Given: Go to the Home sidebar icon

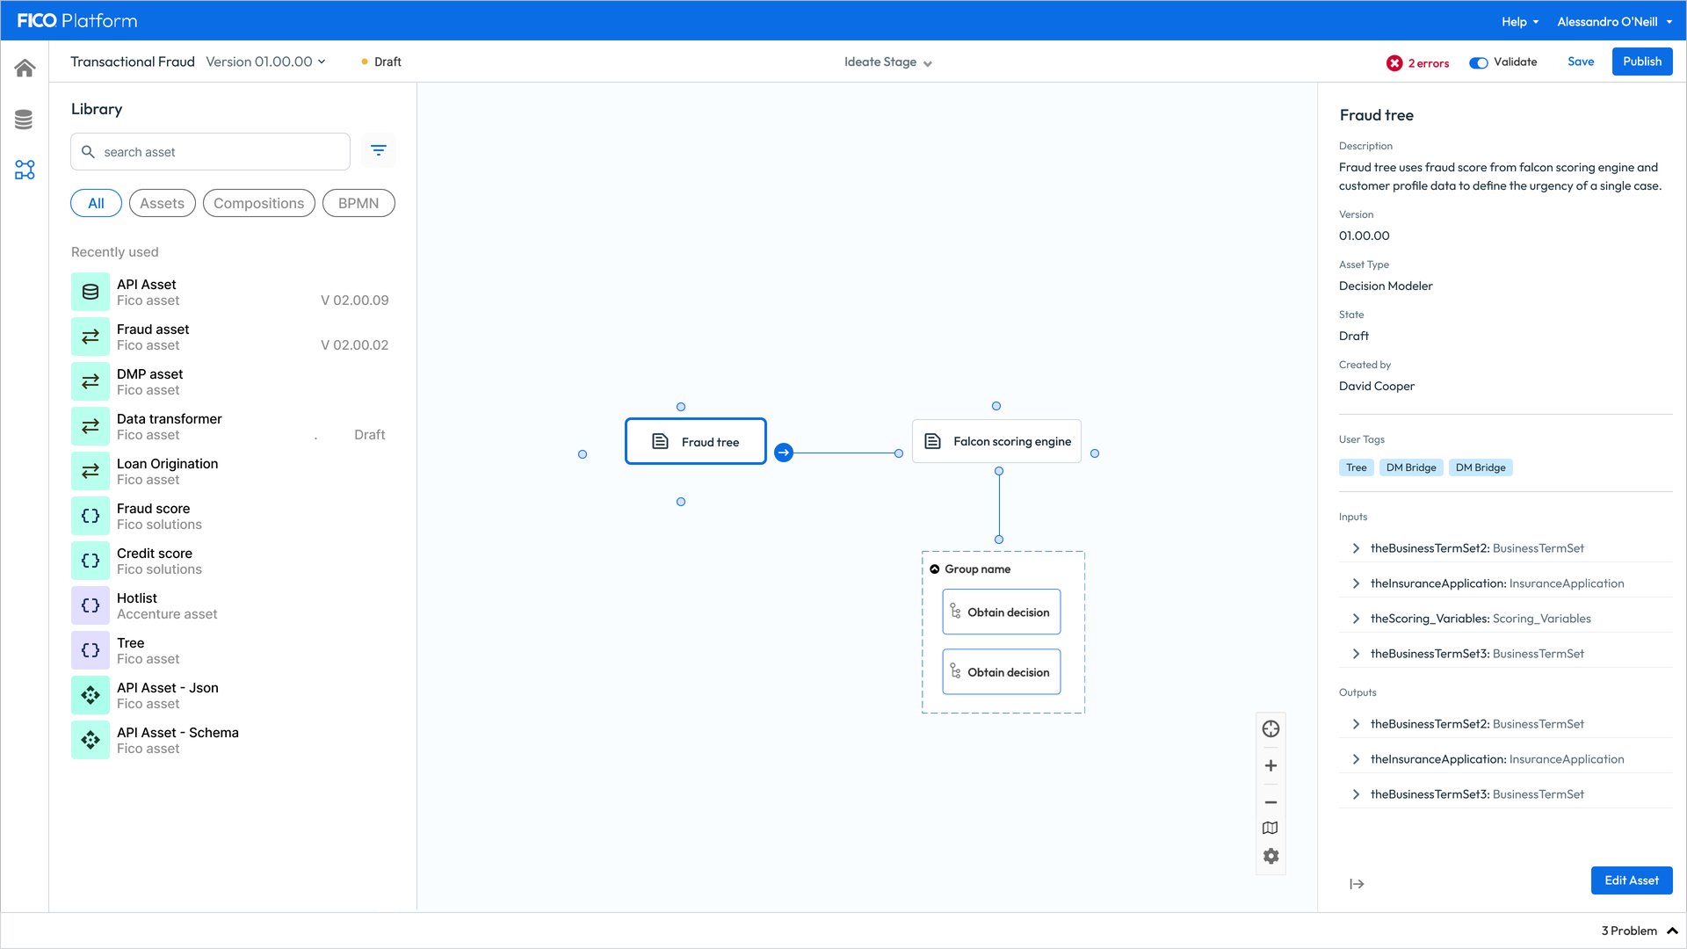Looking at the screenshot, I should [x=25, y=68].
